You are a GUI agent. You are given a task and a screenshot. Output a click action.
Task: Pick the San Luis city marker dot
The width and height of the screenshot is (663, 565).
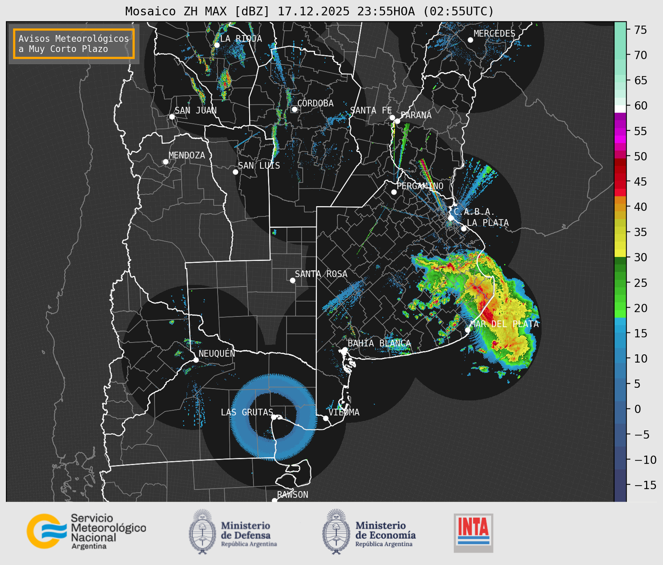[x=235, y=172]
